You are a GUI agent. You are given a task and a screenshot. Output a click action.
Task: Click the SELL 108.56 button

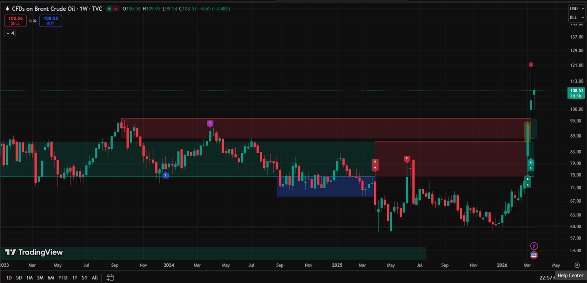[x=15, y=21]
